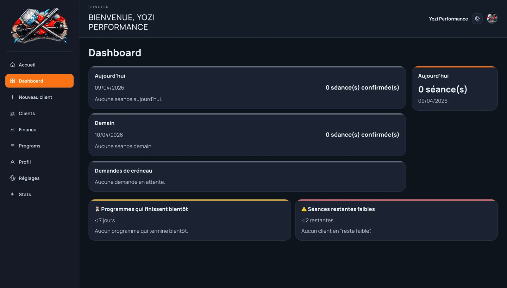This screenshot has width=507, height=288.
Task: Click the Profil person icon
Action: [x=13, y=162]
